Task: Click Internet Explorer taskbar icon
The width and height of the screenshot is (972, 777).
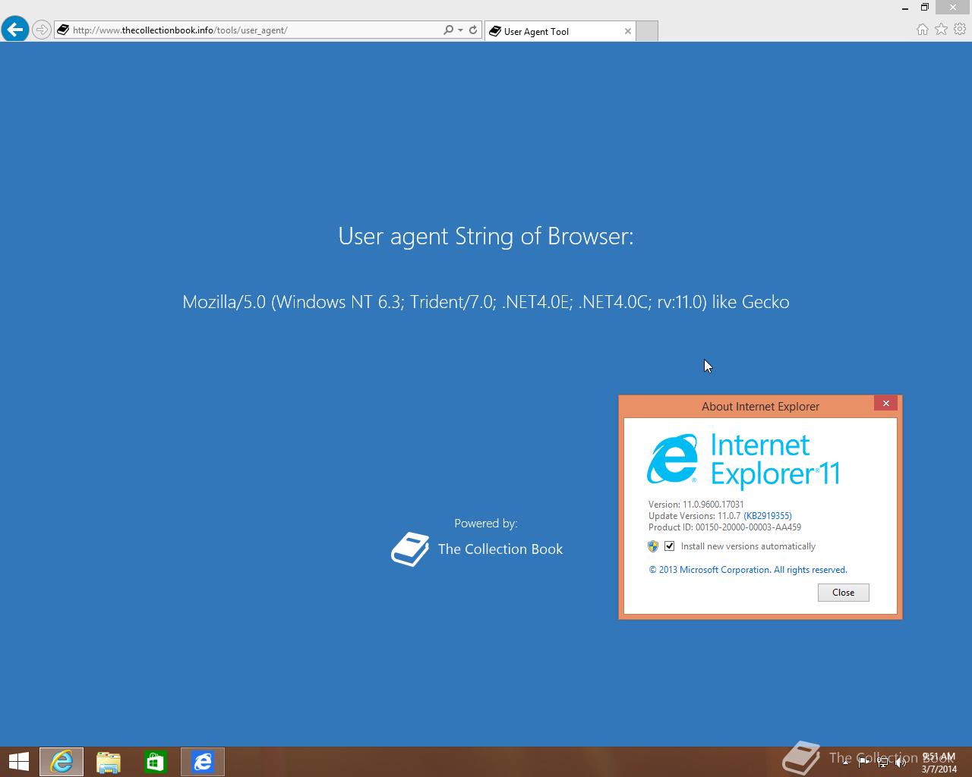Action: pos(62,762)
